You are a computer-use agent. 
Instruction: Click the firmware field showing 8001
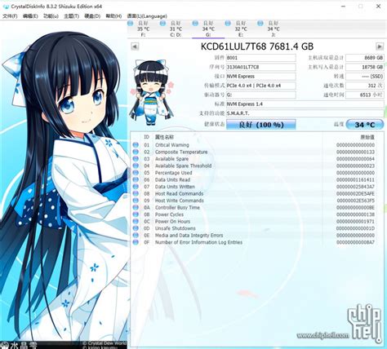tap(261, 58)
